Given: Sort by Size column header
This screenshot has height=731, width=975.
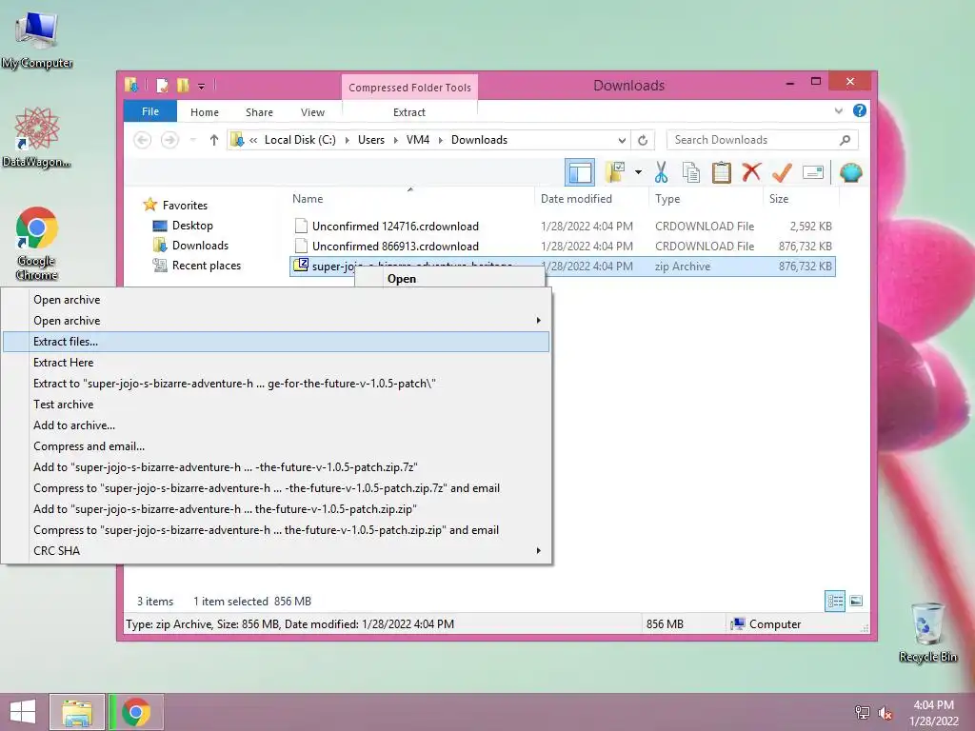Looking at the screenshot, I should (x=779, y=199).
